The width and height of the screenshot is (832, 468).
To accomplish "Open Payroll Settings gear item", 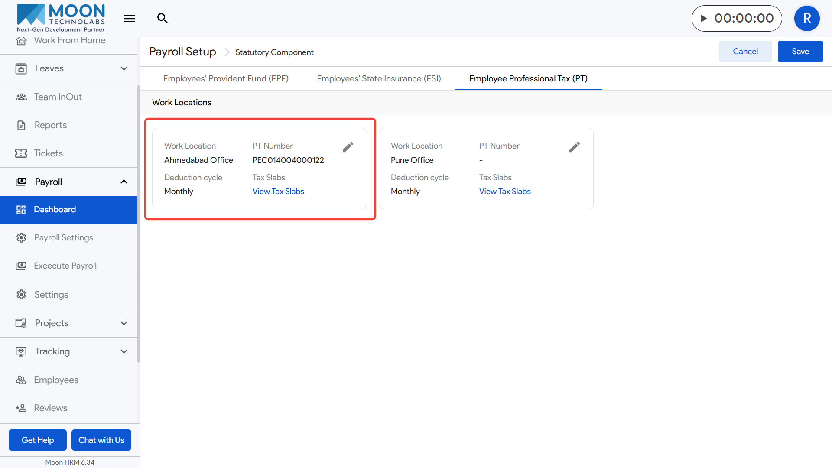I will 63,237.
